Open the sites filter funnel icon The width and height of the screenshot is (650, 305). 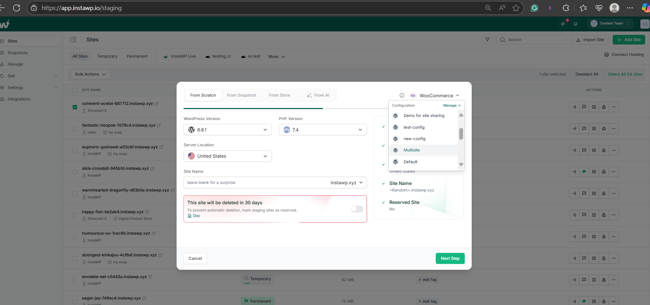487,40
